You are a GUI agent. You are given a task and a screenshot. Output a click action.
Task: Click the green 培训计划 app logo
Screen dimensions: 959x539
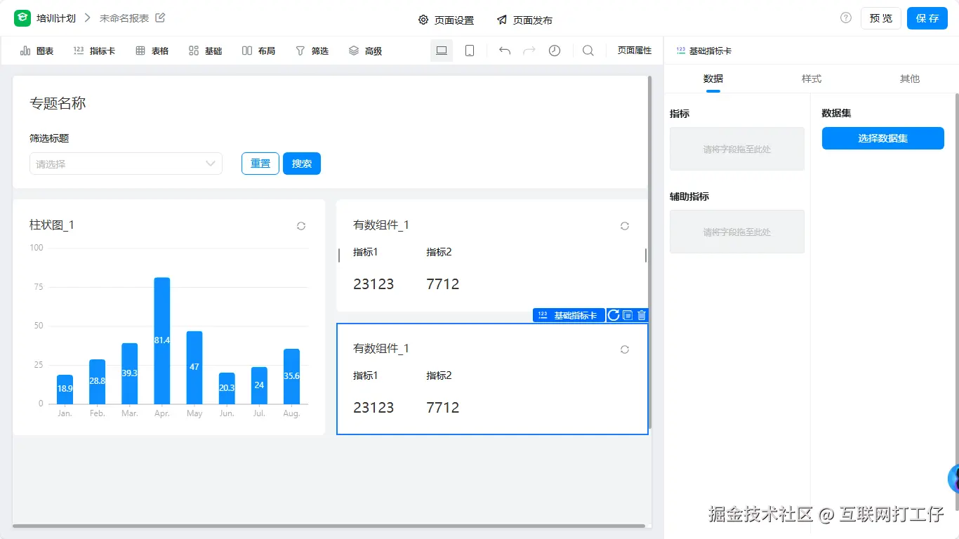coord(22,18)
